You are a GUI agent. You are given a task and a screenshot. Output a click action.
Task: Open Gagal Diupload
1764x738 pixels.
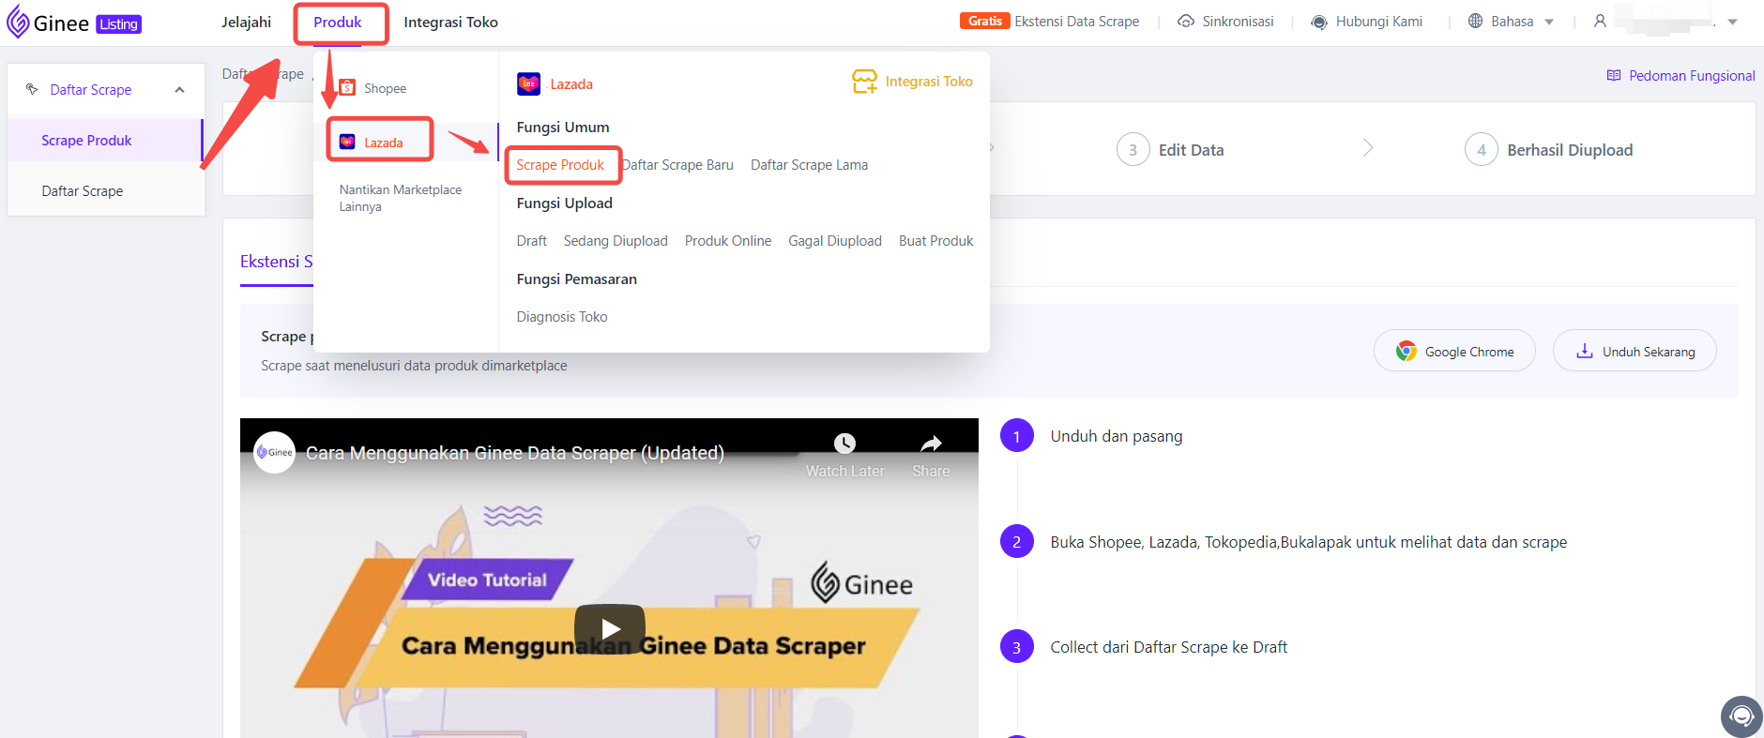click(x=835, y=241)
